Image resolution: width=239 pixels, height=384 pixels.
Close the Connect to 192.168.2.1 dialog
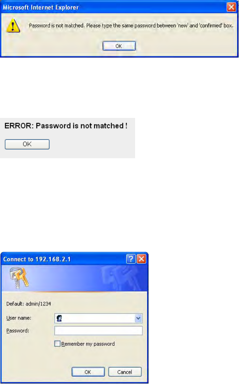(x=142, y=259)
